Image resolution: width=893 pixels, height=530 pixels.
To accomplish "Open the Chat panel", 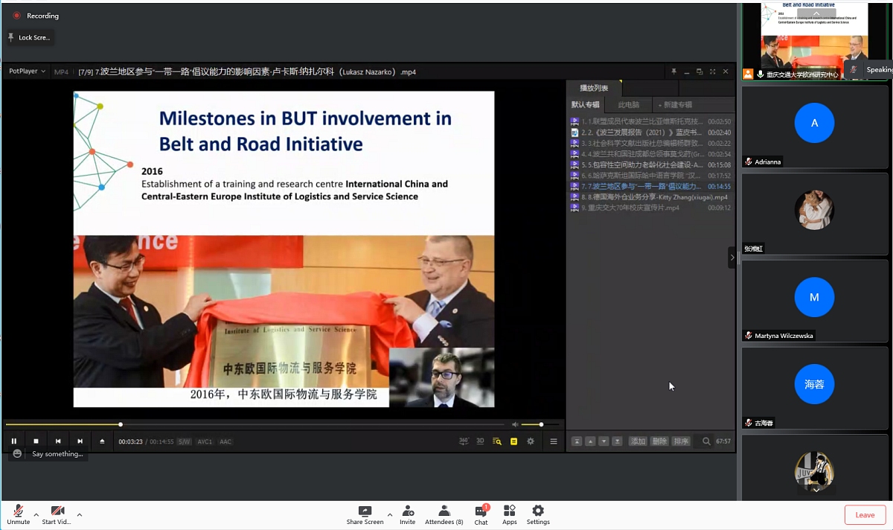I will pyautogui.click(x=481, y=514).
